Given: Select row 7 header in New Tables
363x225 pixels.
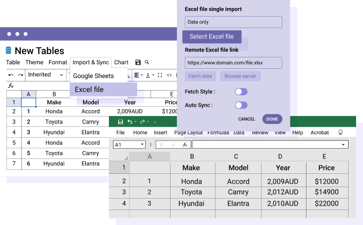Looking at the screenshot, I should pos(14,164).
